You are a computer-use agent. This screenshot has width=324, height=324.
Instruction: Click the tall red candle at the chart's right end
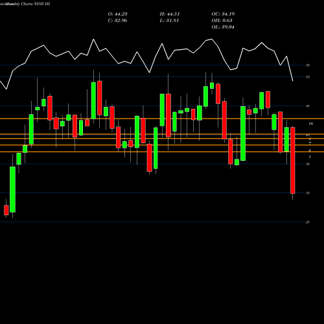(x=293, y=160)
